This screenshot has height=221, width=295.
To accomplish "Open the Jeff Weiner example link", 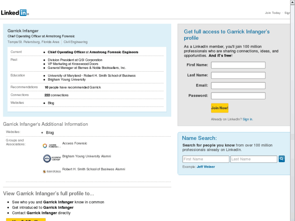I will 206,167.
